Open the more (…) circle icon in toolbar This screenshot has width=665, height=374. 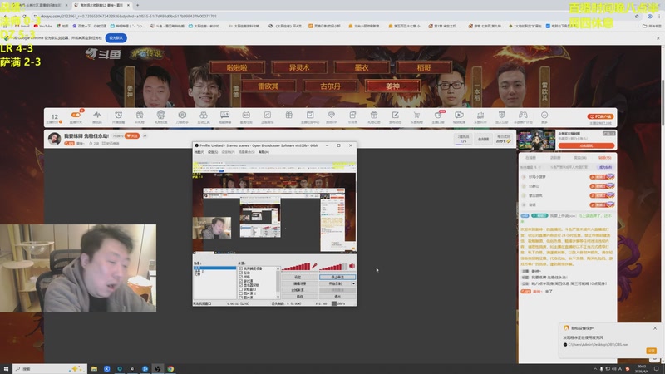[x=544, y=115]
